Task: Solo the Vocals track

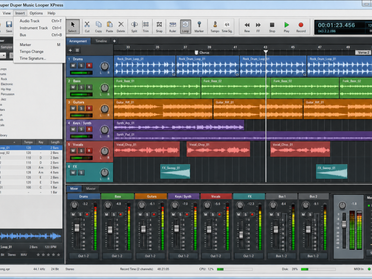Action: [81, 150]
